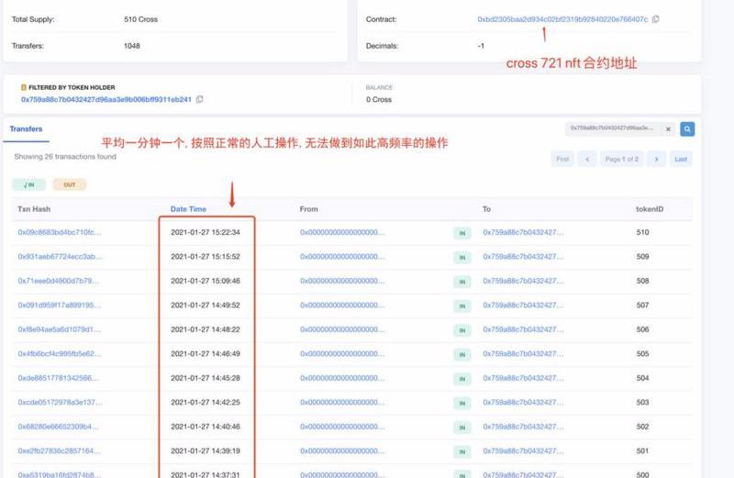
Task: Go to previous page with left chevron
Action: [587, 159]
